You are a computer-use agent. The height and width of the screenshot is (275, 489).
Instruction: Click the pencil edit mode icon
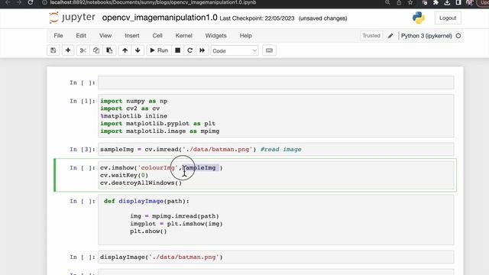coord(390,36)
